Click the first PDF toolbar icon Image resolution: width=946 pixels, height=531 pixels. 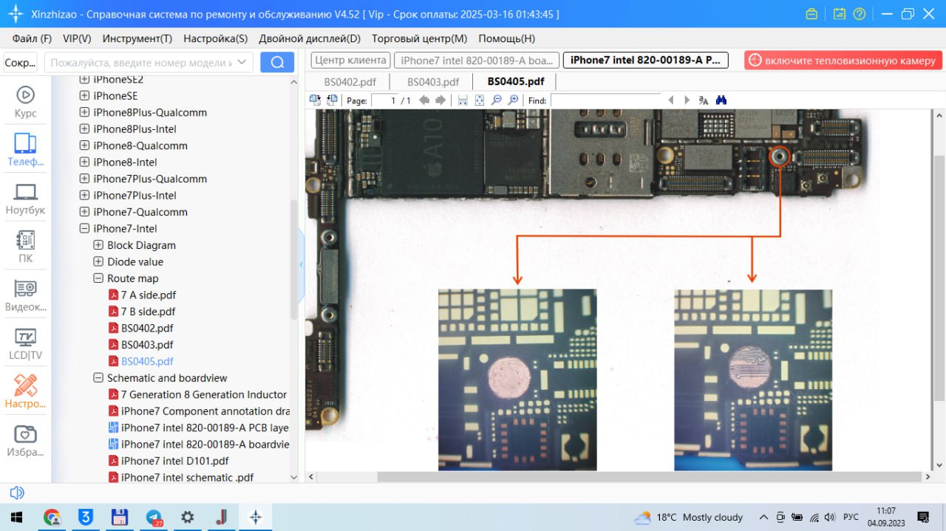[x=315, y=100]
